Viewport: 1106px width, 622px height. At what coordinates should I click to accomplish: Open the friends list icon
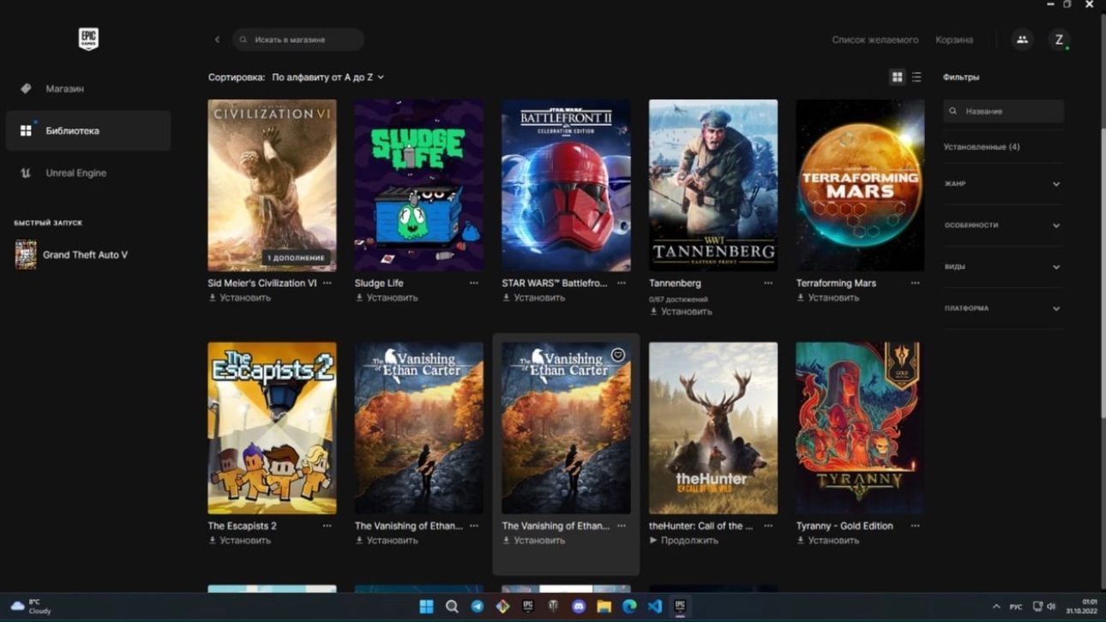click(1022, 39)
